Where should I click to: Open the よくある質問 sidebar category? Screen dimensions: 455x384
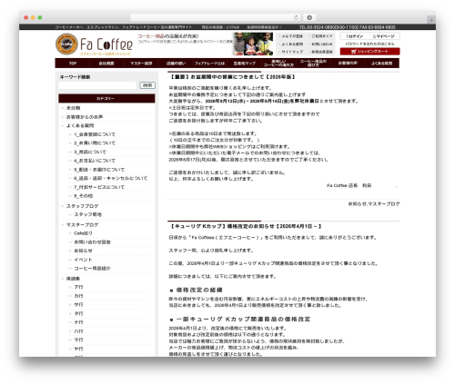click(x=80, y=125)
